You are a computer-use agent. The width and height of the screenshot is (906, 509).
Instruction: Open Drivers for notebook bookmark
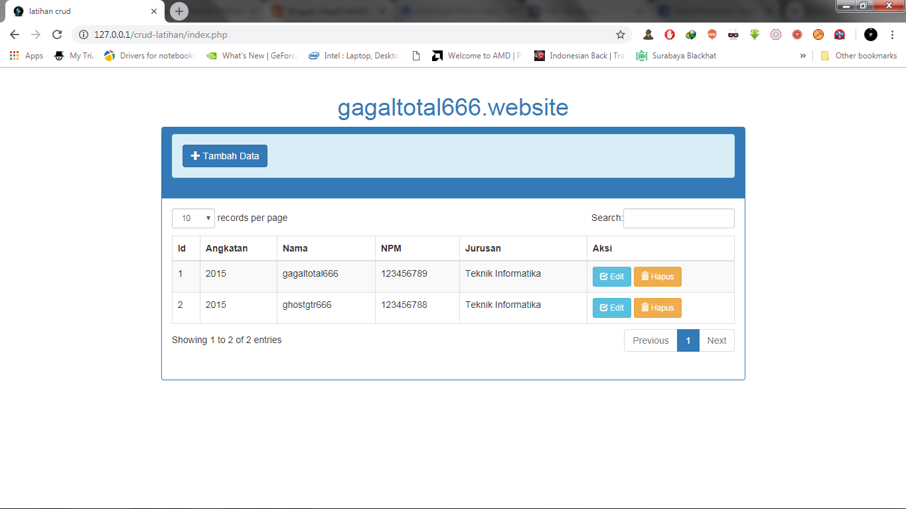149,56
